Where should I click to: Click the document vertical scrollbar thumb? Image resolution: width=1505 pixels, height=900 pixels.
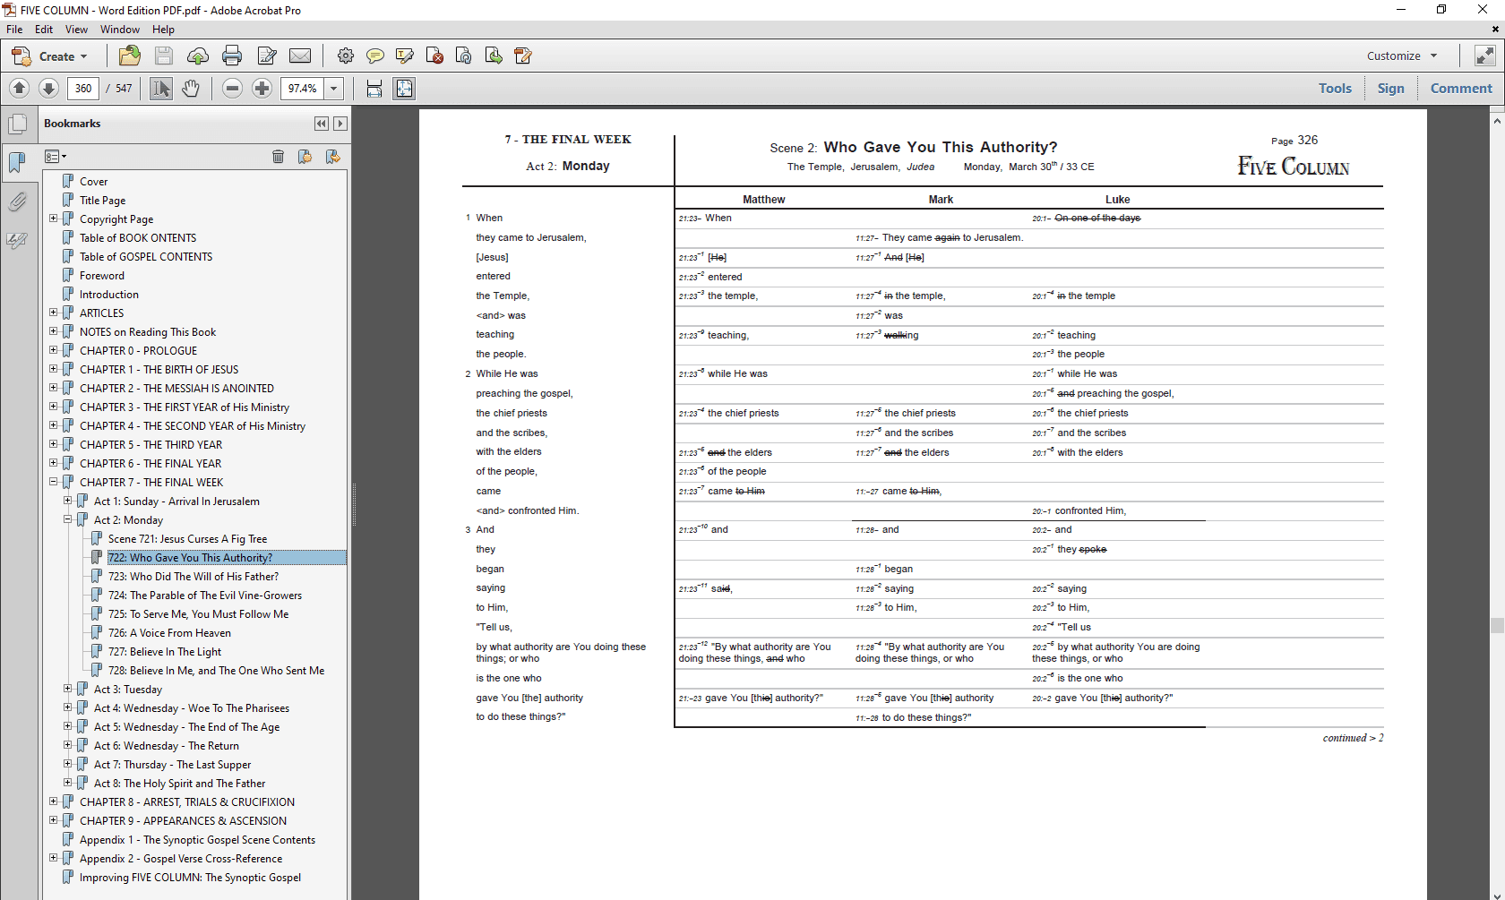(1497, 625)
